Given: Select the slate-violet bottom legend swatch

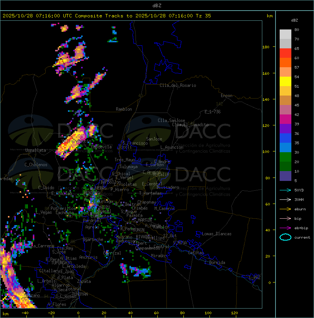Looking at the screenshot, I should [x=285, y=176].
